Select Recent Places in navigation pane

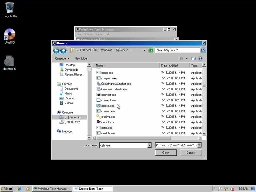click(73, 74)
